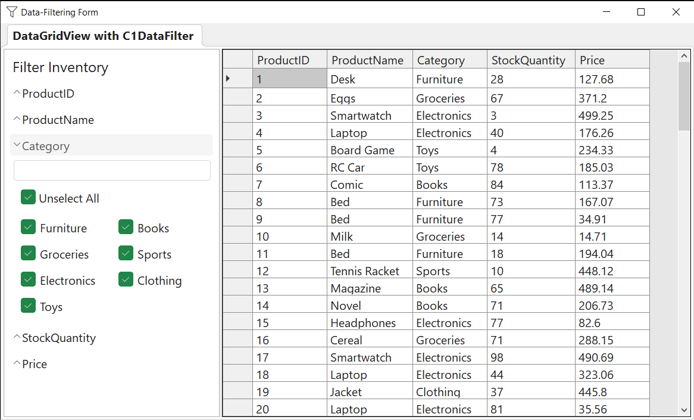Disable the Electronics category filter
Image resolution: width=694 pixels, height=420 pixels.
click(28, 279)
